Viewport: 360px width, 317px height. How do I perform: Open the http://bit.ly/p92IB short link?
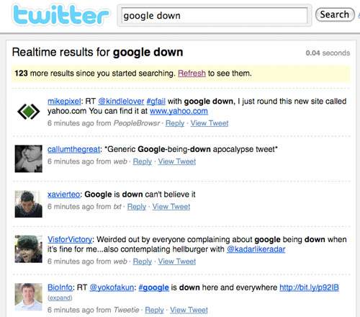[310, 287]
